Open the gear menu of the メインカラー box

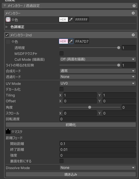[133, 13]
